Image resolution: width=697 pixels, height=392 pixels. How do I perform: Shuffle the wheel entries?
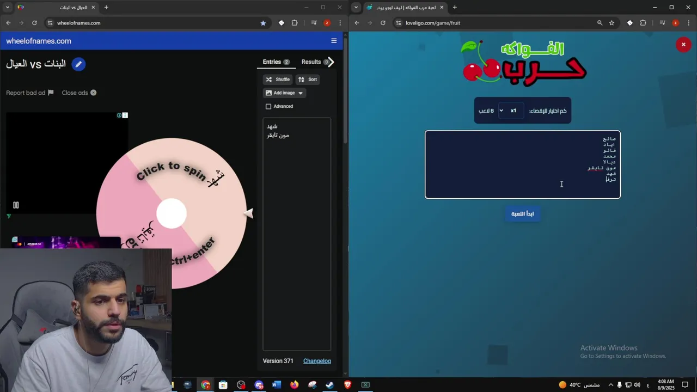[x=278, y=79]
